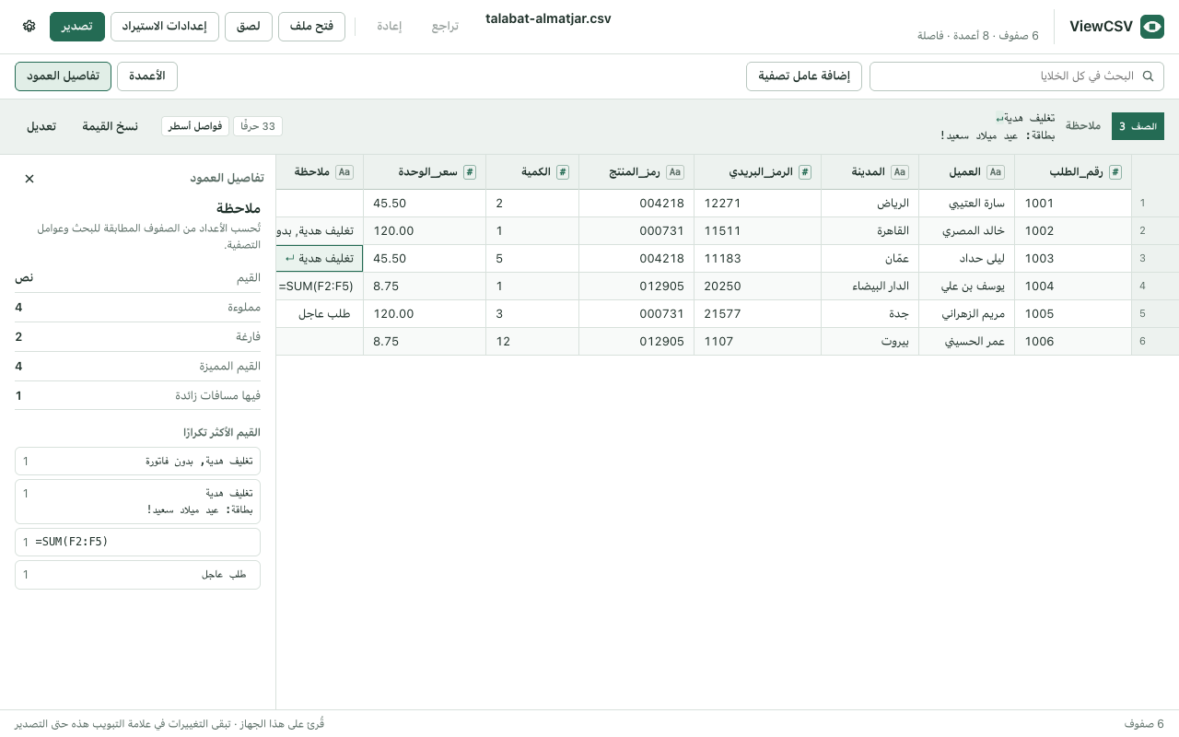Select the row number 1 header
Screen dimensions: 1179x737
(1155, 204)
